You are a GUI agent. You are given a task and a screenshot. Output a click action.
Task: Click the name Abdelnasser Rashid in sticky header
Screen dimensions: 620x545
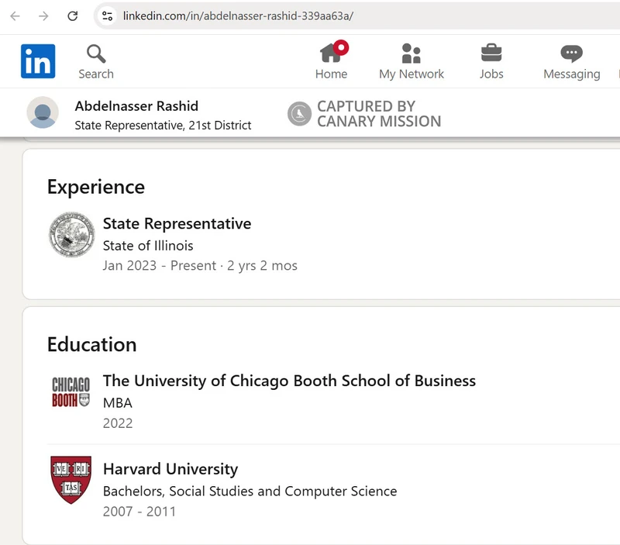(136, 106)
